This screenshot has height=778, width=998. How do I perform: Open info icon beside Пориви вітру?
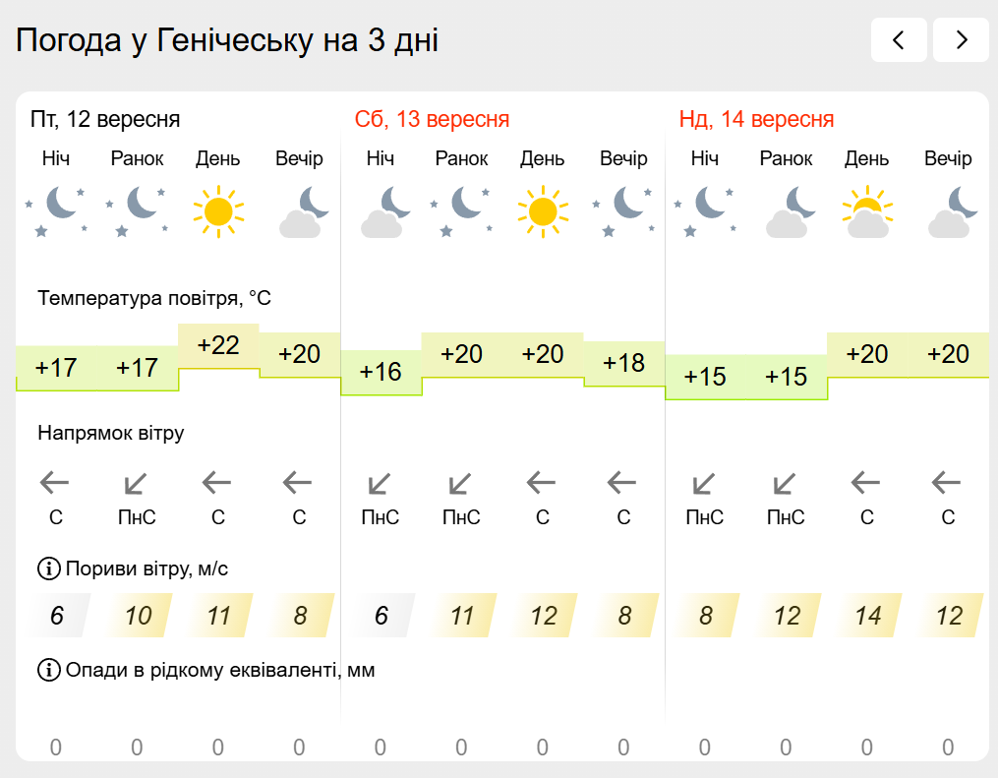click(49, 569)
